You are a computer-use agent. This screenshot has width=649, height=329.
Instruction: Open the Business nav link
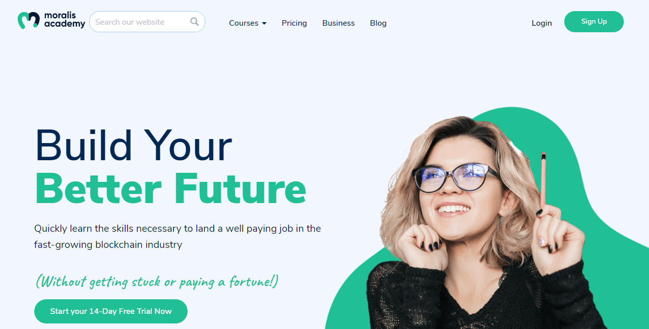click(x=338, y=23)
